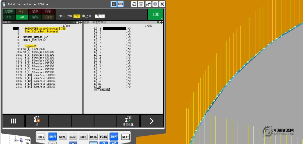Click the refresh/cycle power icon

coord(134,4)
